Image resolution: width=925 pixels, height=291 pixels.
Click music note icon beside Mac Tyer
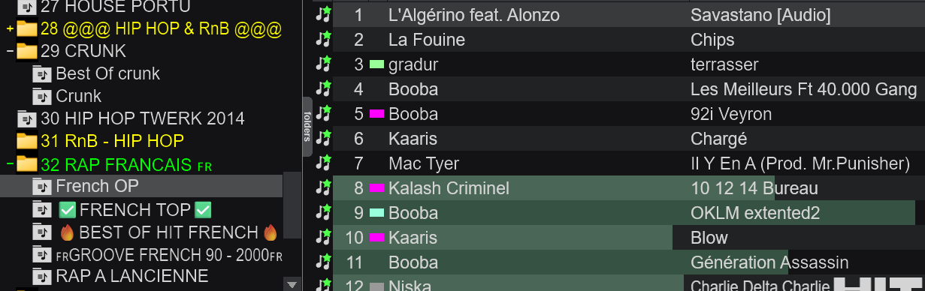pyautogui.click(x=323, y=163)
